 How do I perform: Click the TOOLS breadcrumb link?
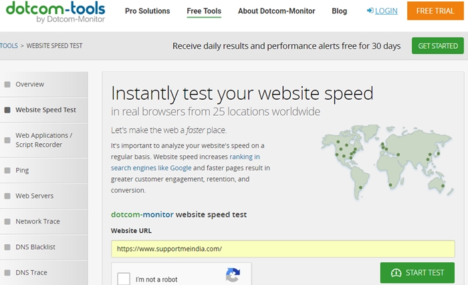(x=9, y=45)
